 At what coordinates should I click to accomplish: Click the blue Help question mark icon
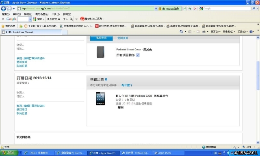[x=251, y=32]
